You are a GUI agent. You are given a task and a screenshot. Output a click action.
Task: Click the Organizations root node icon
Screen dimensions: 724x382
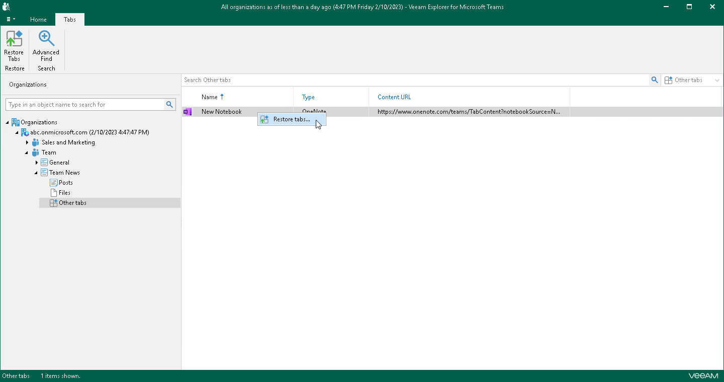click(x=16, y=122)
